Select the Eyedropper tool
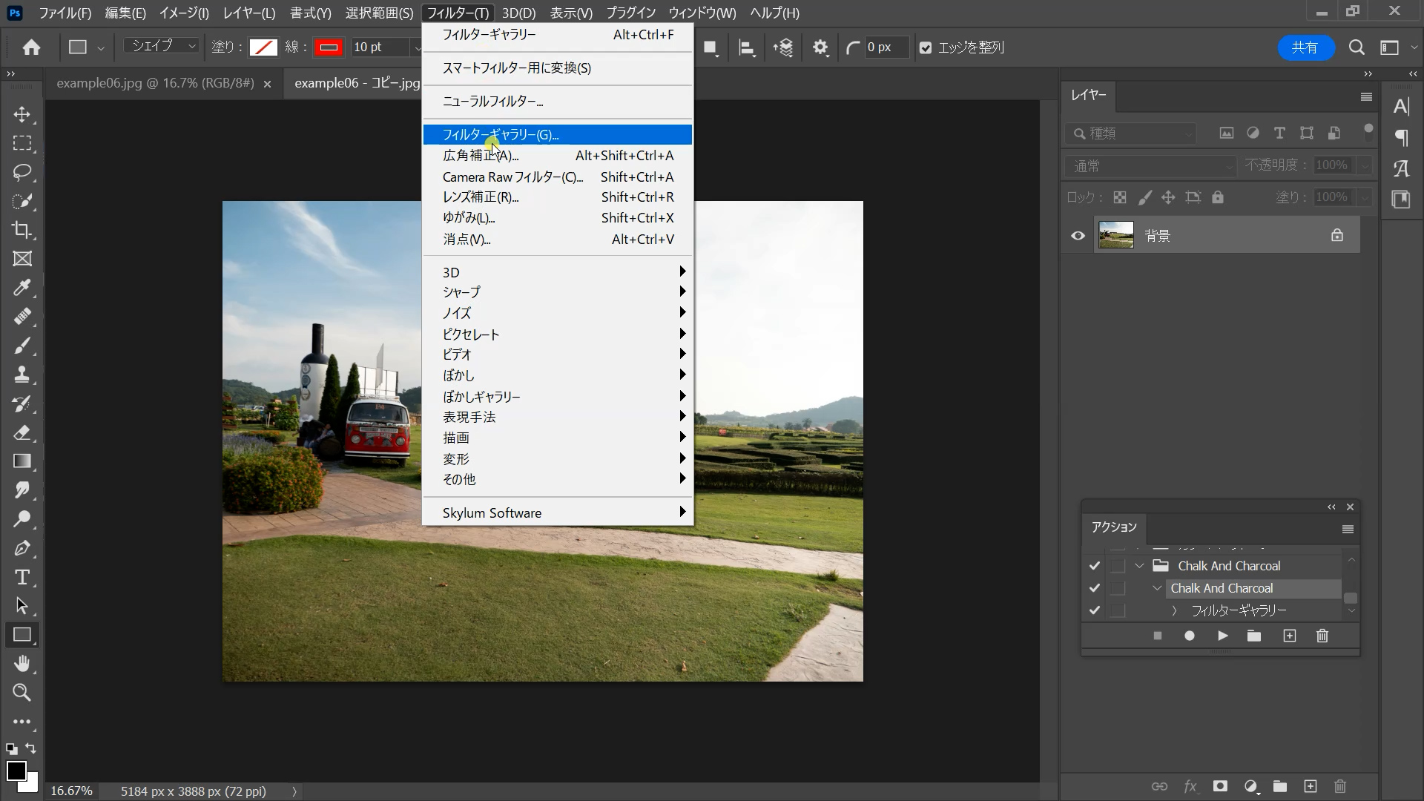This screenshot has height=801, width=1424. click(22, 288)
